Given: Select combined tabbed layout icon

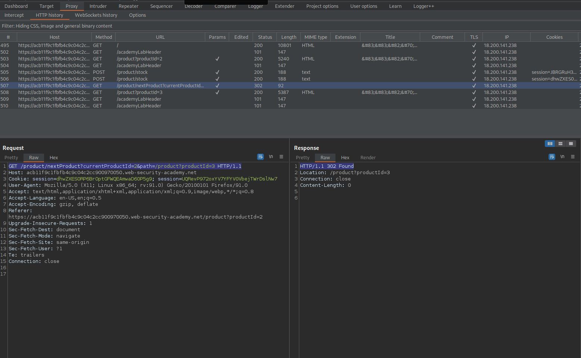Looking at the screenshot, I should (x=571, y=144).
